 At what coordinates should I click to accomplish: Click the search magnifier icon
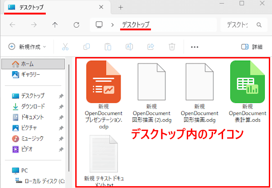point(259,25)
